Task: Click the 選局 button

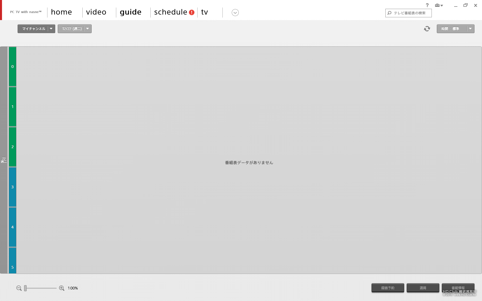Action: (423, 288)
